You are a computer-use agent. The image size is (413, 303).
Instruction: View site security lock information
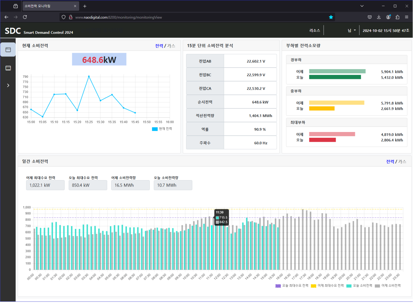coord(71,17)
